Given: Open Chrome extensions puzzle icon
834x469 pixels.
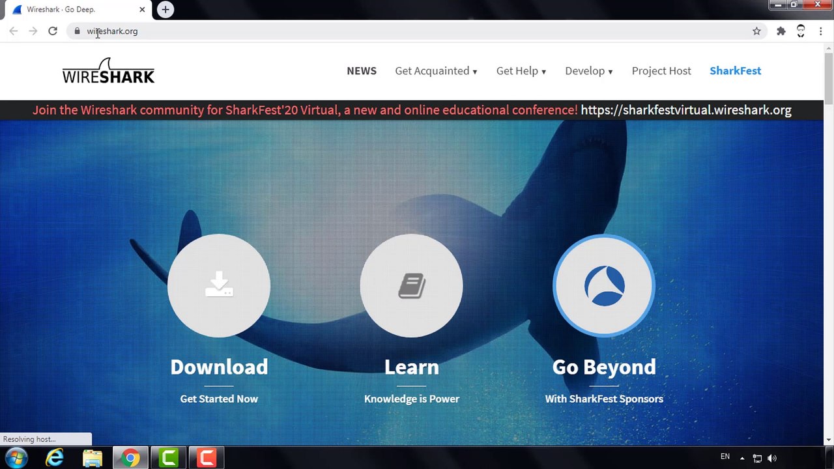Looking at the screenshot, I should tap(781, 31).
